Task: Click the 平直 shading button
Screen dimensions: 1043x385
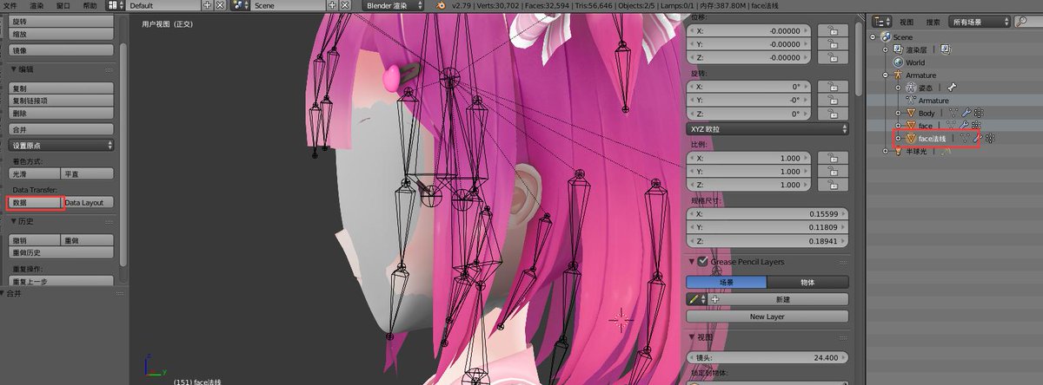Action: pos(89,174)
